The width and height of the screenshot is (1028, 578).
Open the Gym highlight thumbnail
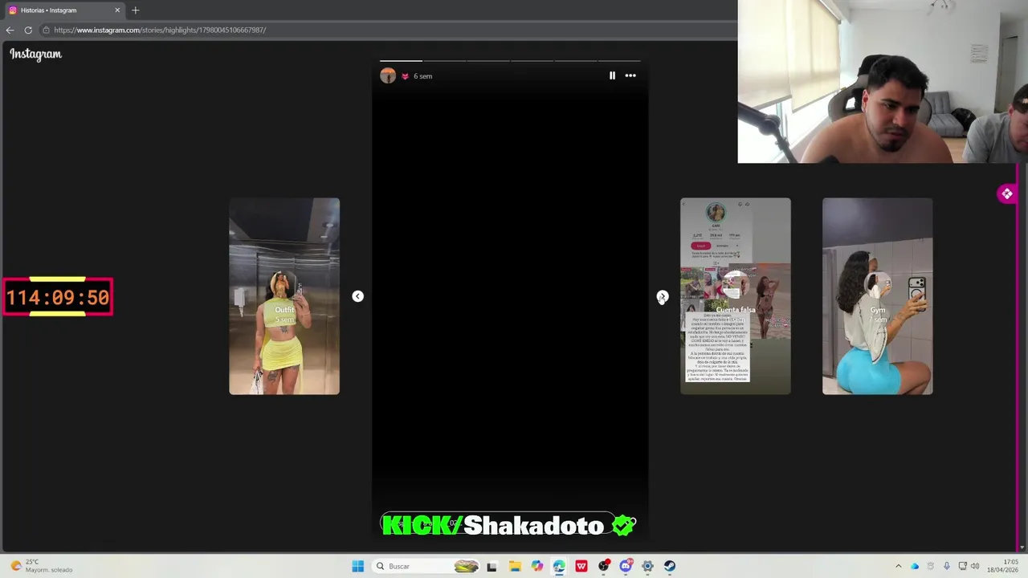(x=877, y=296)
